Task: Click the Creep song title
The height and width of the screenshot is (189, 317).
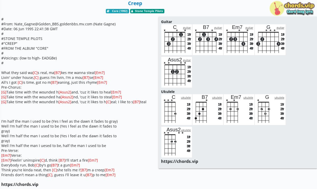Action: click(135, 3)
